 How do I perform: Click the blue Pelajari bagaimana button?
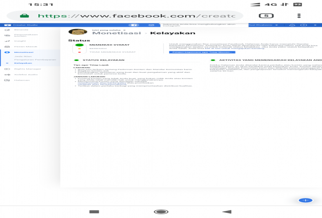point(189,52)
